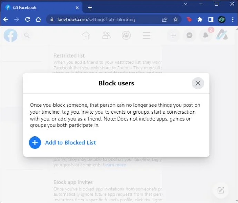Viewport: 238px width, 203px height.
Task: Open the Groups icon
Action: pyautogui.click(x=126, y=35)
